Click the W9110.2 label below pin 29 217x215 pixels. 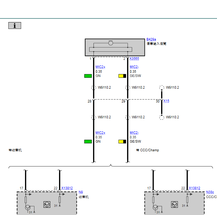138,117
